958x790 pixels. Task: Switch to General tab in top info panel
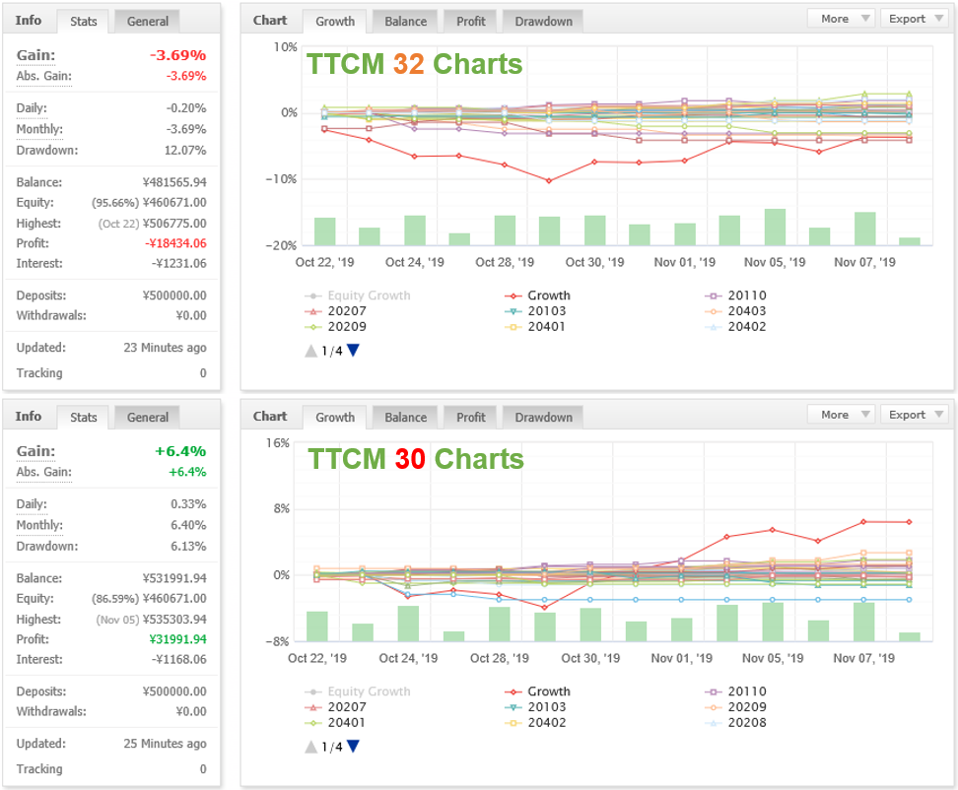tap(147, 22)
